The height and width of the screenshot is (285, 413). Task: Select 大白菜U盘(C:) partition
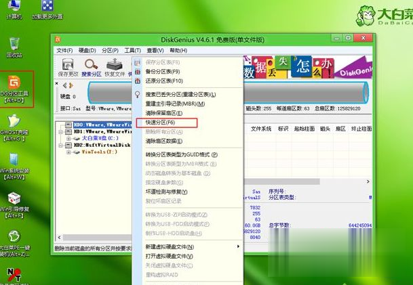click(100, 138)
